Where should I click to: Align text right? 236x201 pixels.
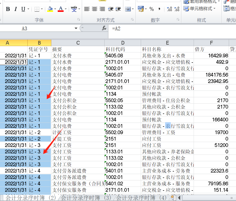(102, 9)
